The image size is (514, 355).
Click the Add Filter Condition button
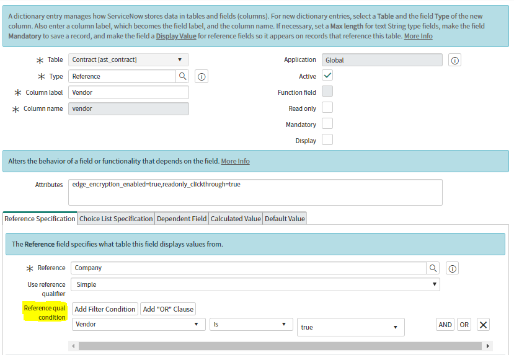(105, 309)
